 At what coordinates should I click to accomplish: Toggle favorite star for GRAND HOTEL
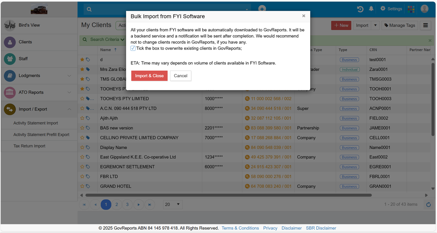(x=82, y=186)
